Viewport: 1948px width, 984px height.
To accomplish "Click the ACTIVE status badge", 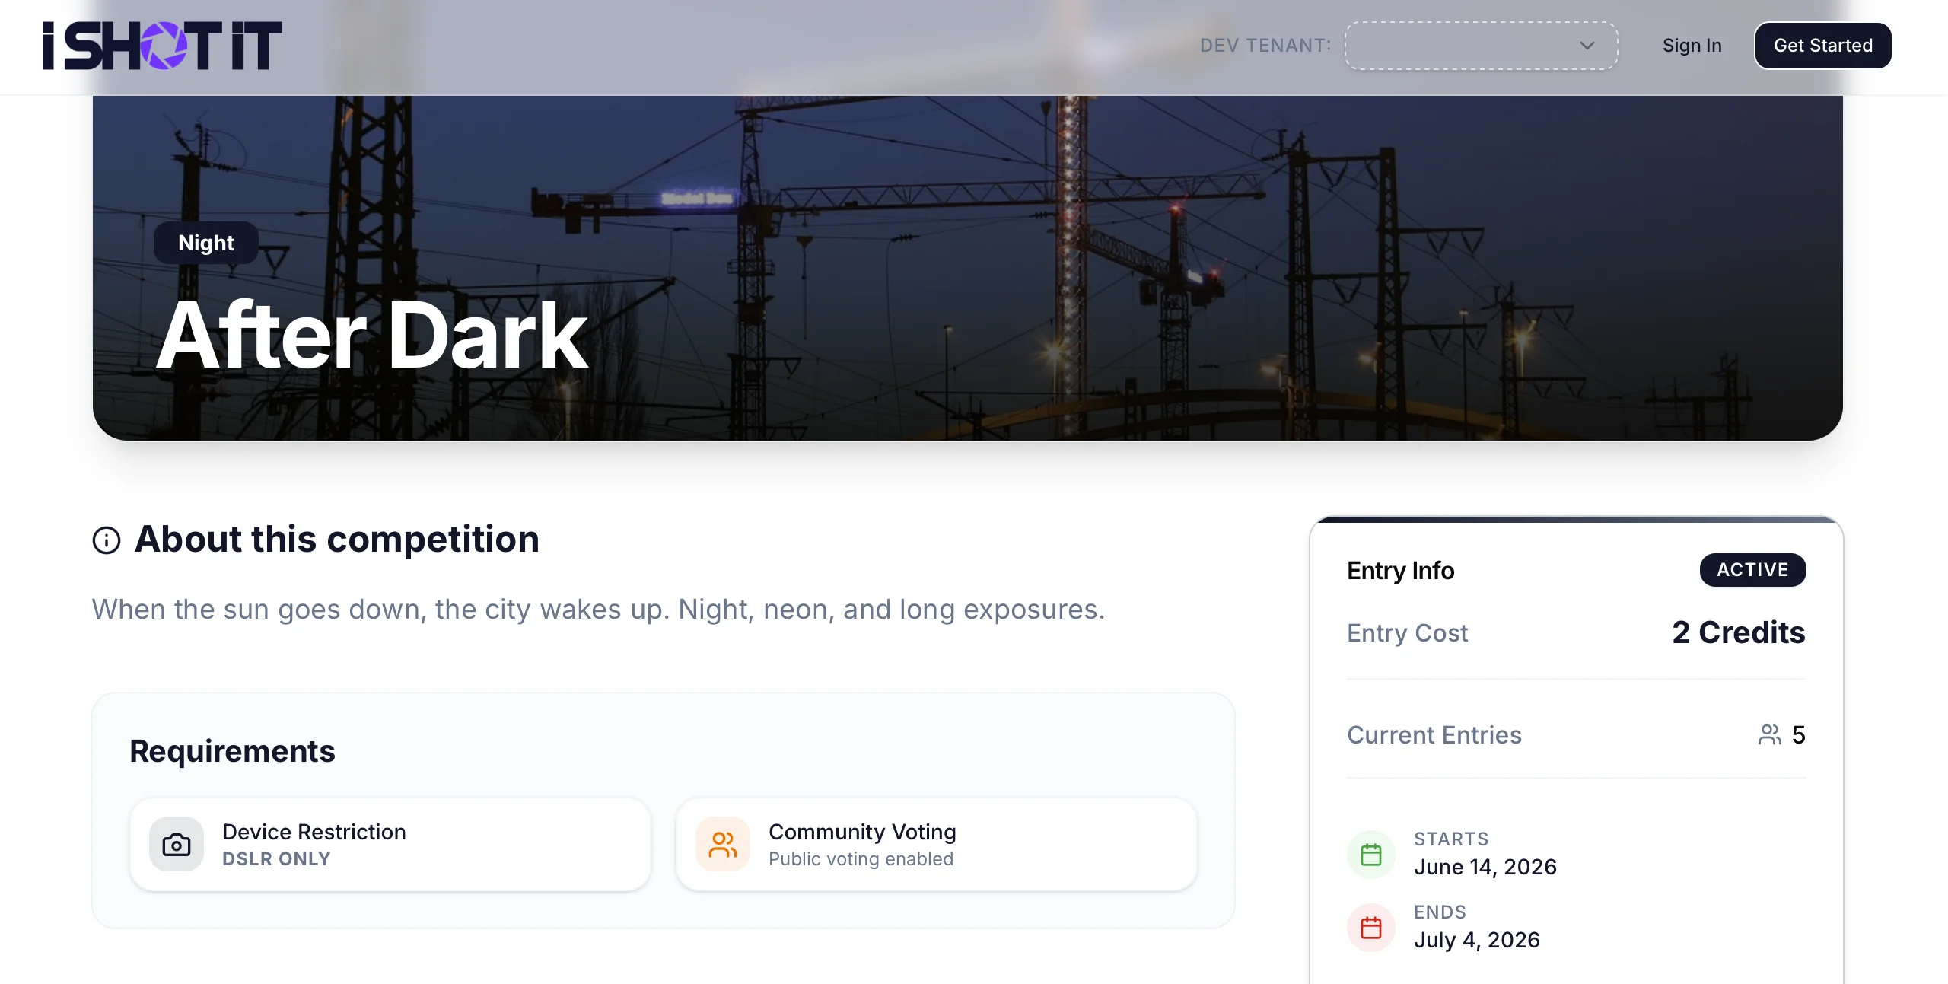I will click(x=1752, y=569).
